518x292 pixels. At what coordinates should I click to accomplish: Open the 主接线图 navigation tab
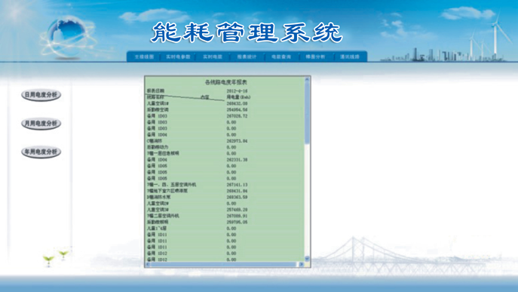(x=144, y=57)
